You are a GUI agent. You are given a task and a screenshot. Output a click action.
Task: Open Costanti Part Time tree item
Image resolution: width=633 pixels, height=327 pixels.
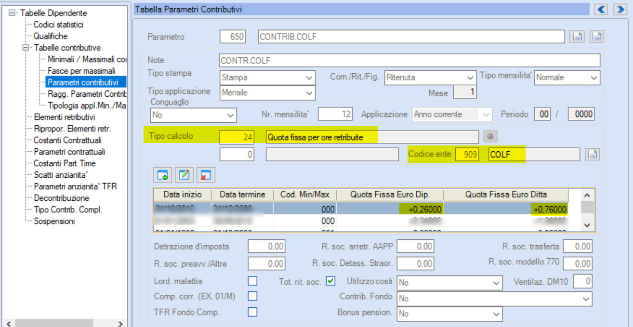pos(65,163)
